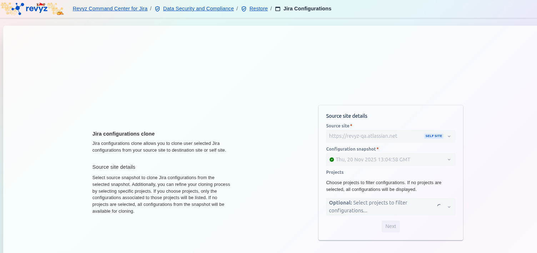Click window icon beside Jira Configurations
This screenshot has width=537, height=253.
278,9
